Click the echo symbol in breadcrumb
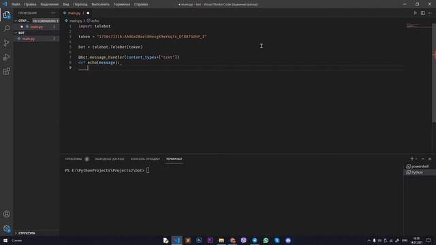 pos(95,21)
